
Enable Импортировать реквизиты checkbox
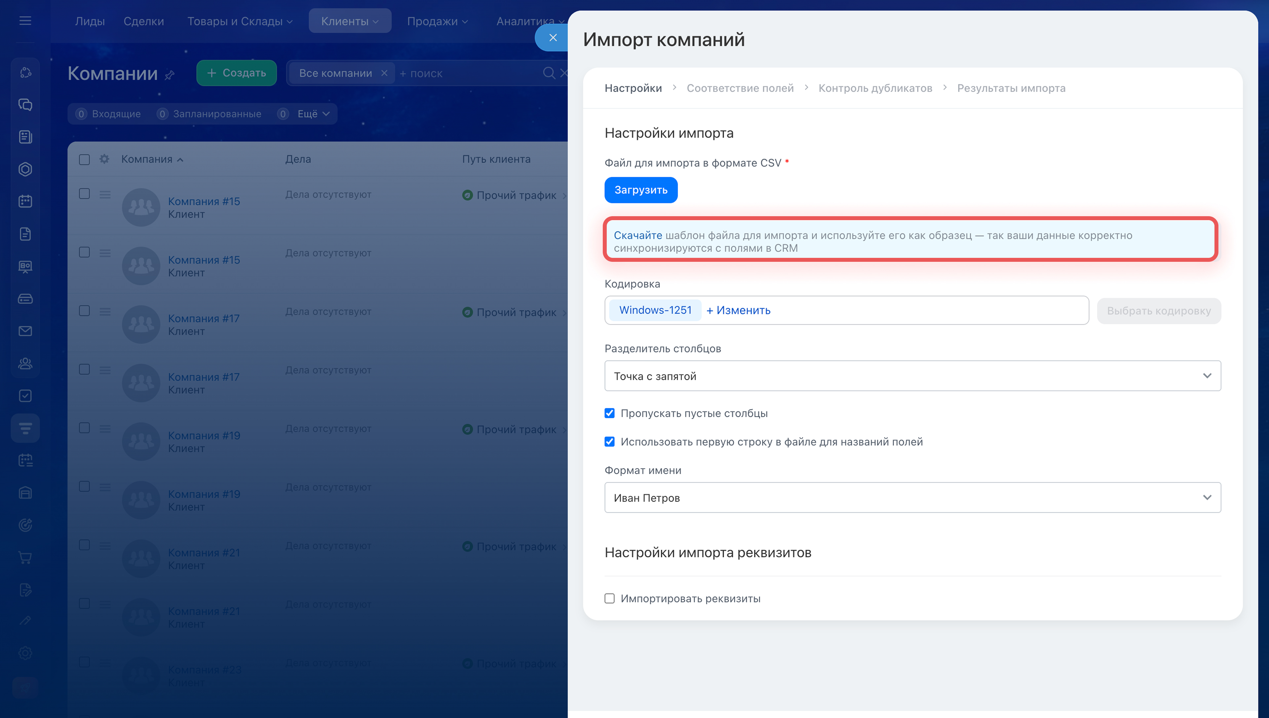pyautogui.click(x=610, y=598)
